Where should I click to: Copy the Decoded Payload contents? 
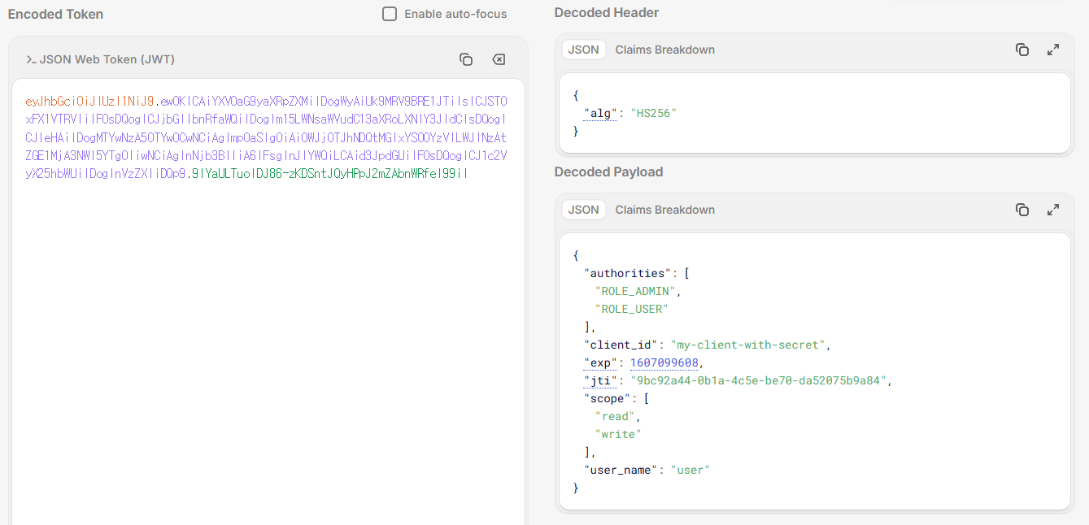click(x=1022, y=210)
